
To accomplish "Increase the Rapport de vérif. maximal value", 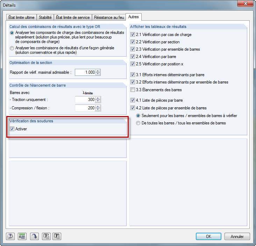I will [98, 71].
